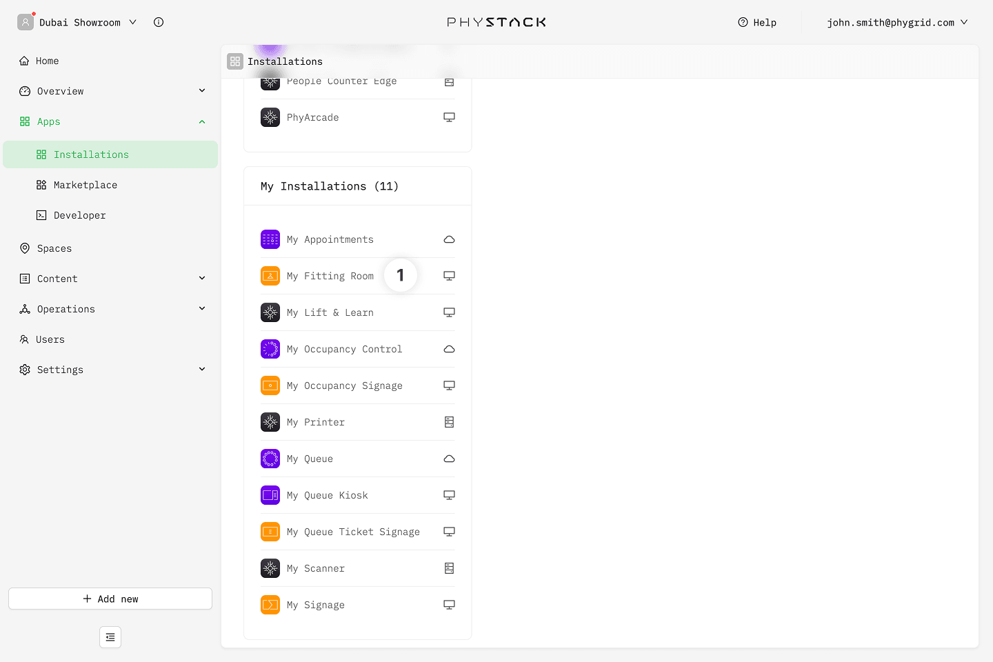Screen dimensions: 993x662
Task: Click the My Scanner app icon
Action: tap(270, 568)
